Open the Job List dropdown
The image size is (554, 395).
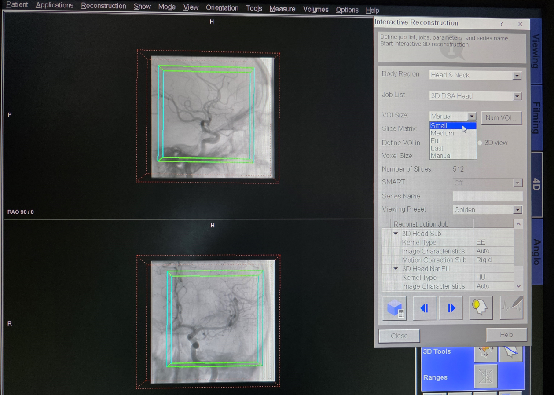coord(517,96)
